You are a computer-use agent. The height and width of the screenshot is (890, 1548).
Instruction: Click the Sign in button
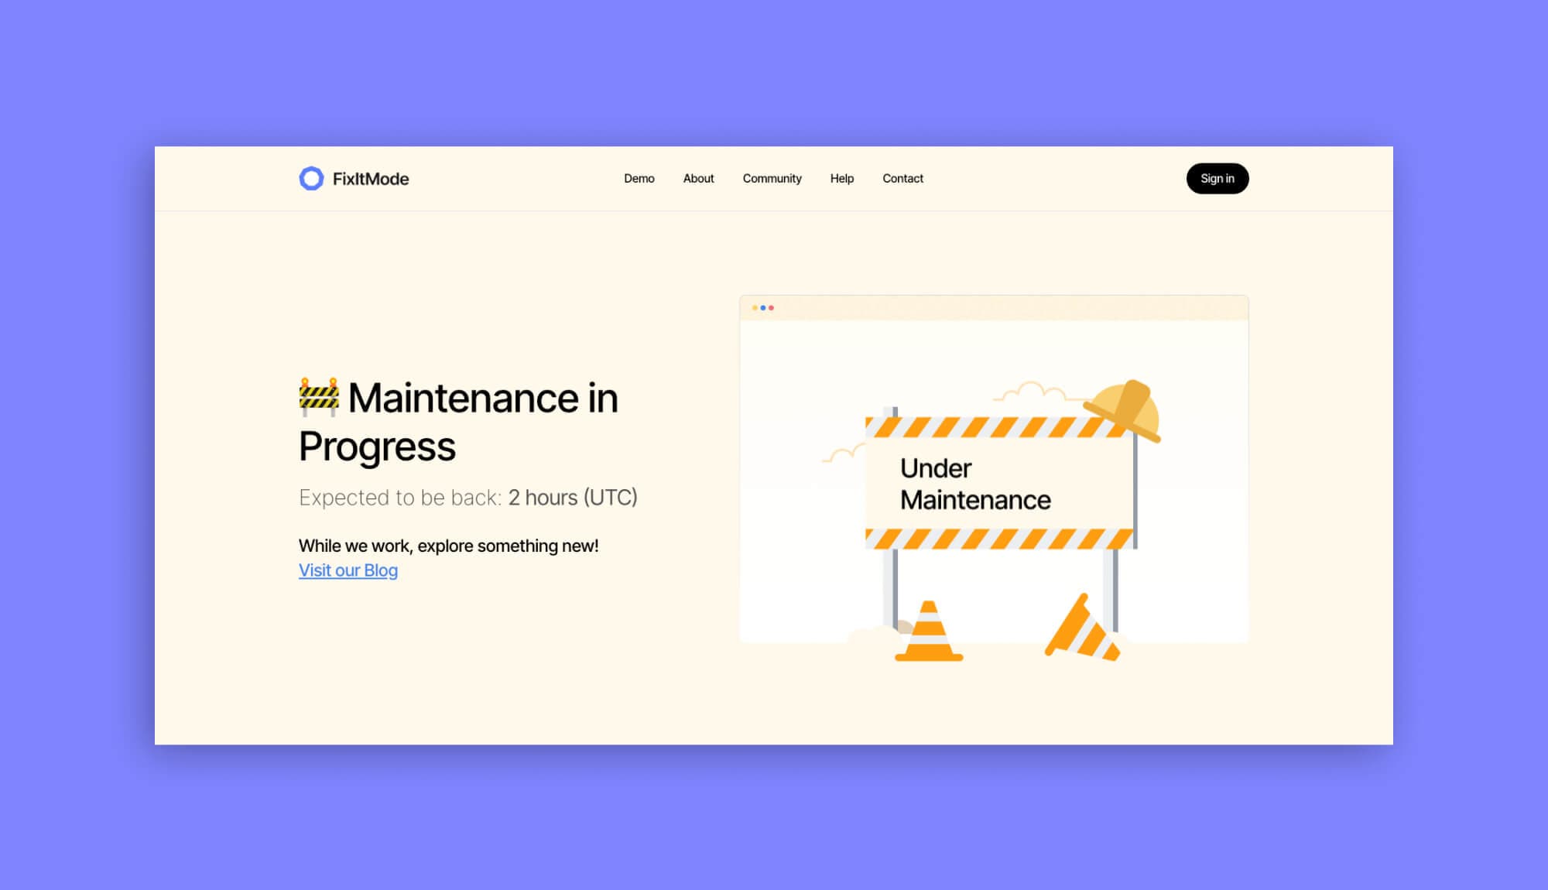1218,179
